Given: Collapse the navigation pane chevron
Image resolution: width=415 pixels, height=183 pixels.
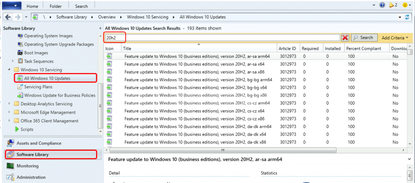Looking at the screenshot, I should tap(100, 28).
